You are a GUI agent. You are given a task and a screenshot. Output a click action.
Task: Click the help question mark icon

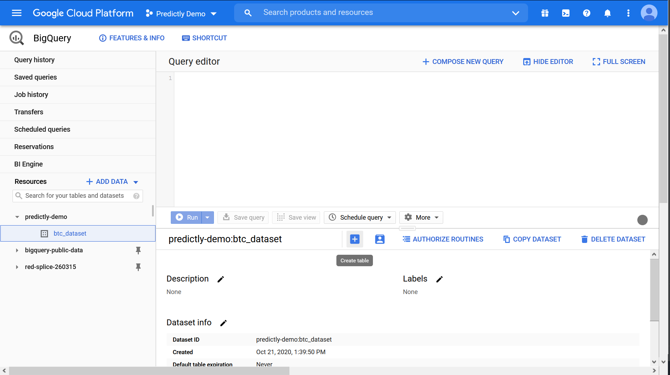[587, 13]
